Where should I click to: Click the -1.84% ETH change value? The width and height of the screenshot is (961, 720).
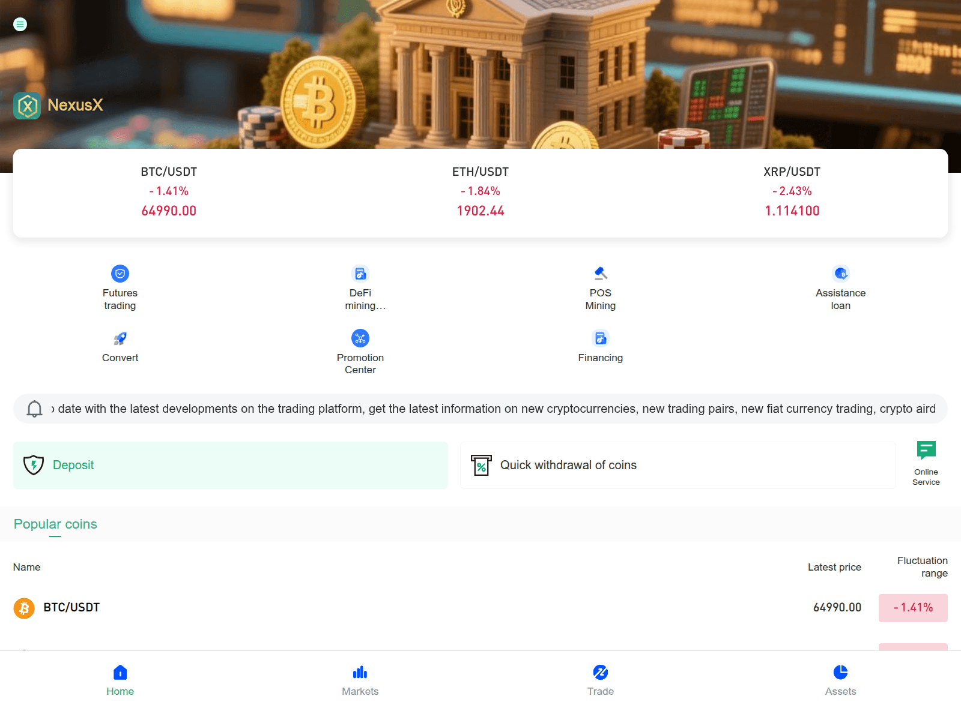[x=480, y=191]
